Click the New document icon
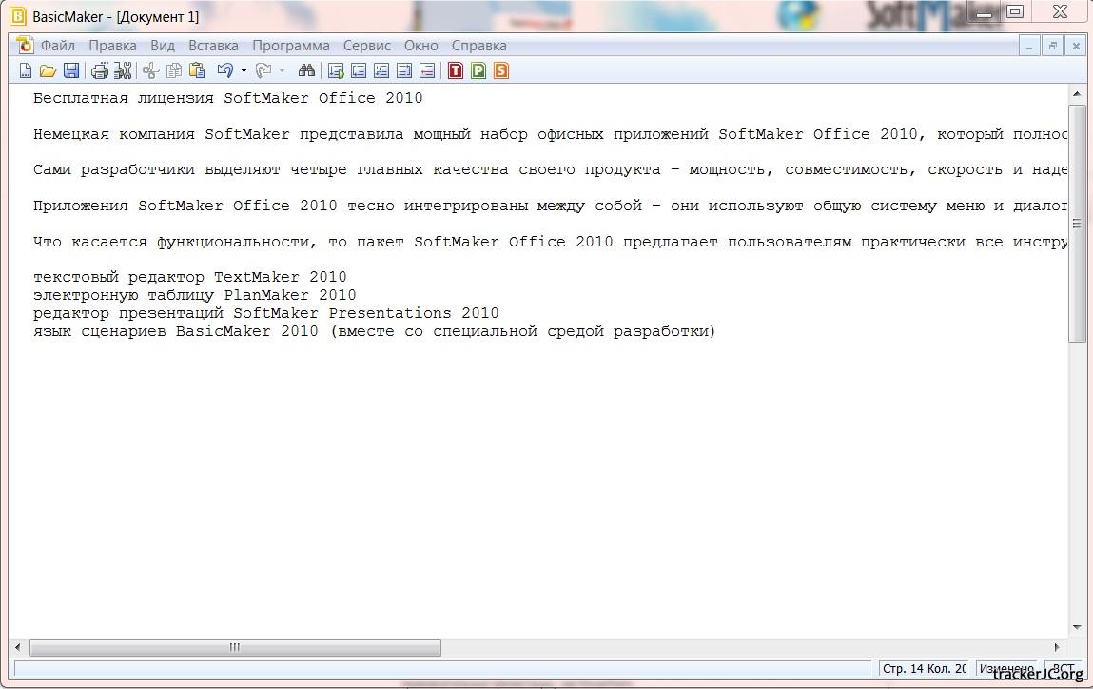 pyautogui.click(x=26, y=70)
